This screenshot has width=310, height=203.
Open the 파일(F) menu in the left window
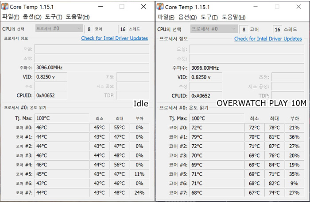tap(11, 17)
